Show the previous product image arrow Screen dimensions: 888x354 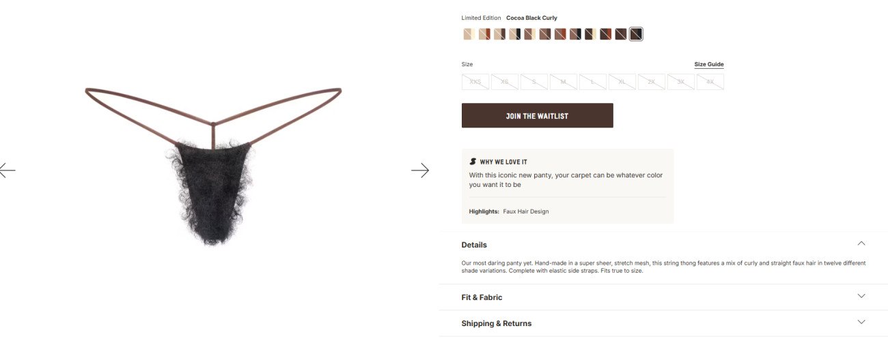7,170
